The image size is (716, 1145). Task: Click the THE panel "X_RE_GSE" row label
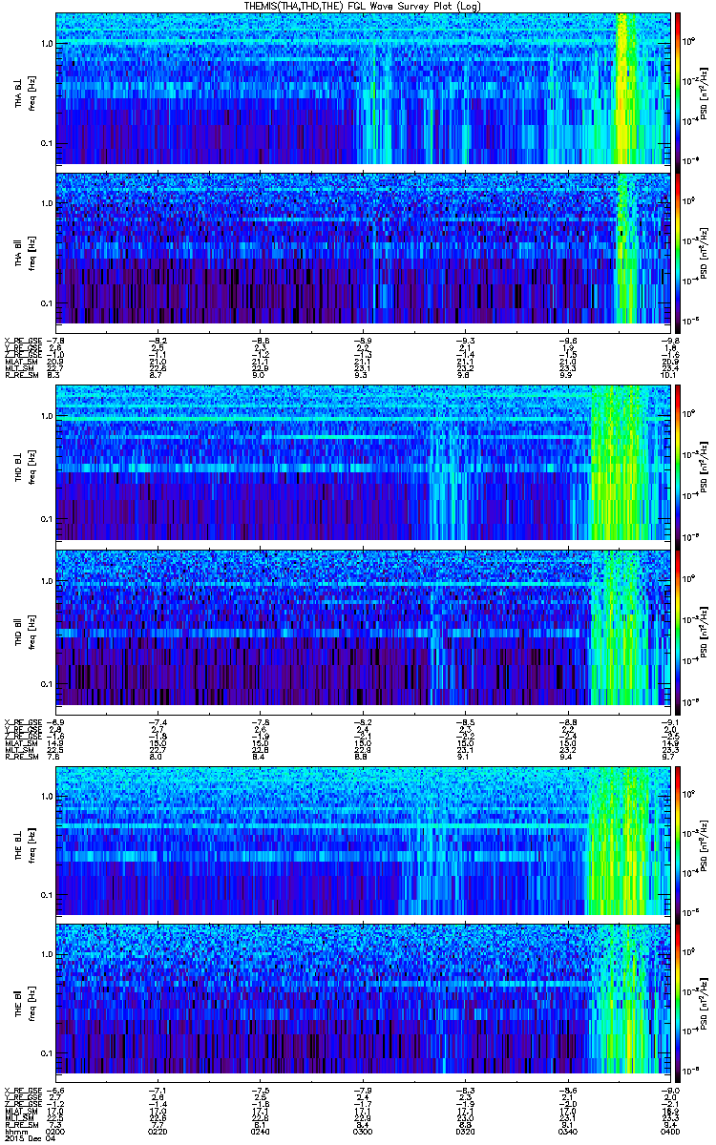point(22,1091)
